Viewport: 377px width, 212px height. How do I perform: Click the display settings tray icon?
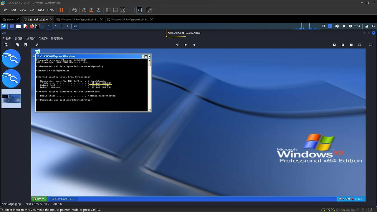tap(323, 26)
